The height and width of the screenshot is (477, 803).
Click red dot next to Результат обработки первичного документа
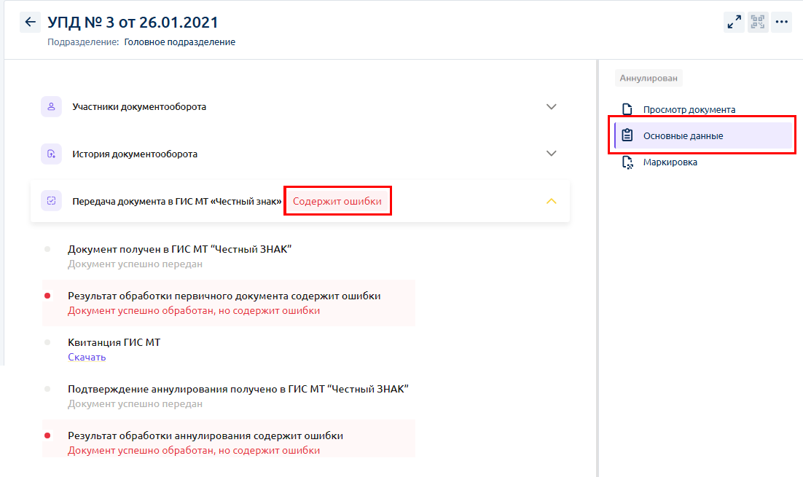click(x=47, y=296)
